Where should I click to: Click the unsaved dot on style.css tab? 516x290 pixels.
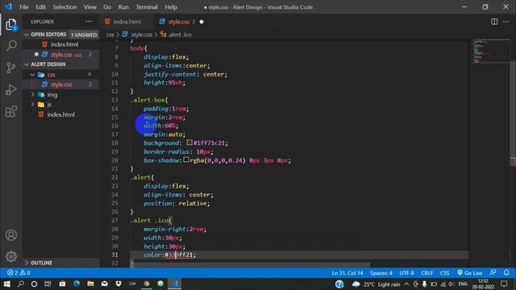[202, 22]
